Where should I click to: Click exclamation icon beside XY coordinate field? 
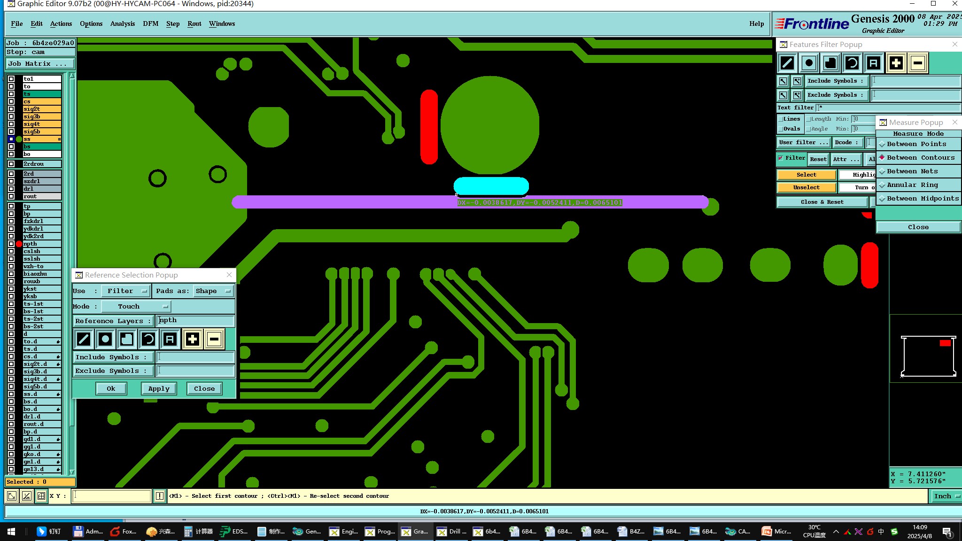point(160,496)
